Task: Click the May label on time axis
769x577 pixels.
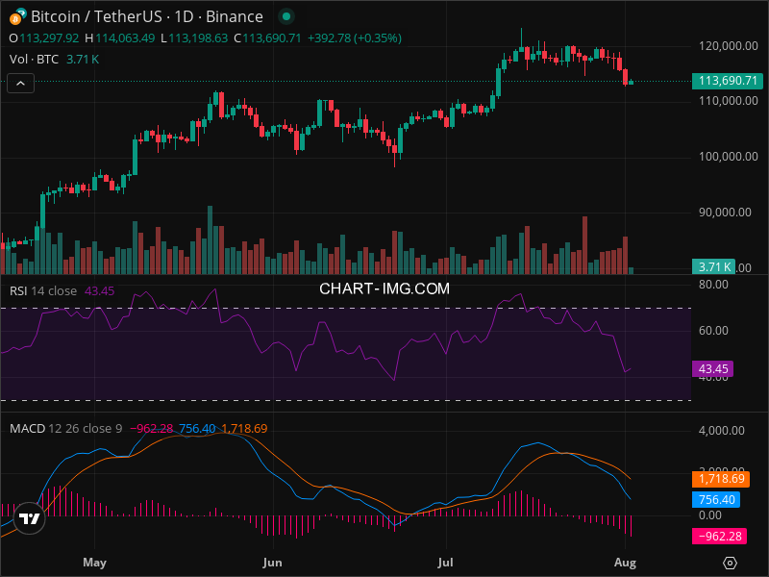Action: (94, 563)
